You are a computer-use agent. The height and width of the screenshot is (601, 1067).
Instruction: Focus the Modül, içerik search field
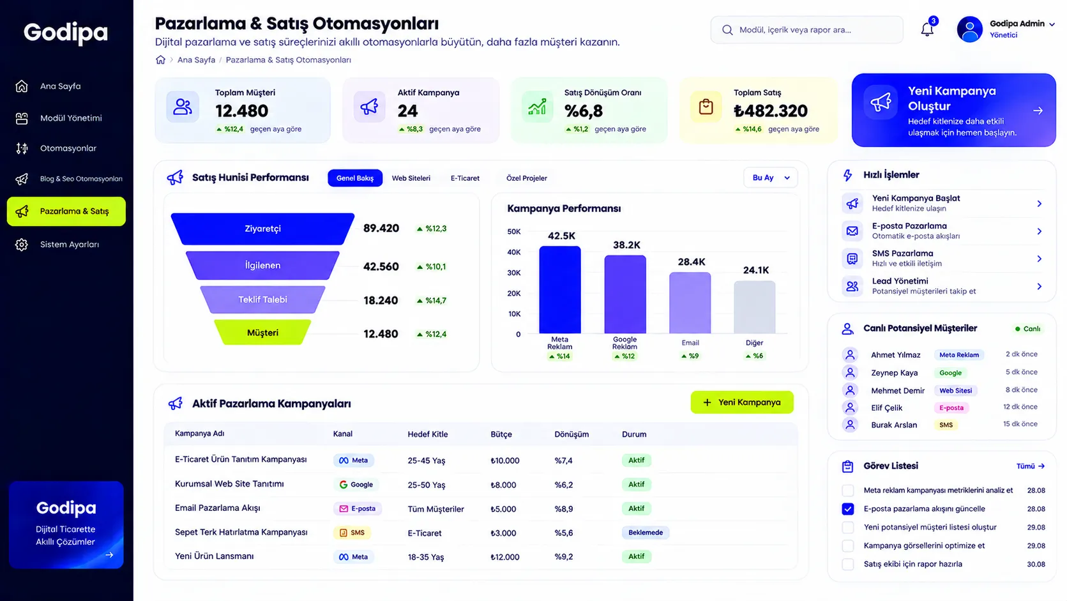coord(806,30)
